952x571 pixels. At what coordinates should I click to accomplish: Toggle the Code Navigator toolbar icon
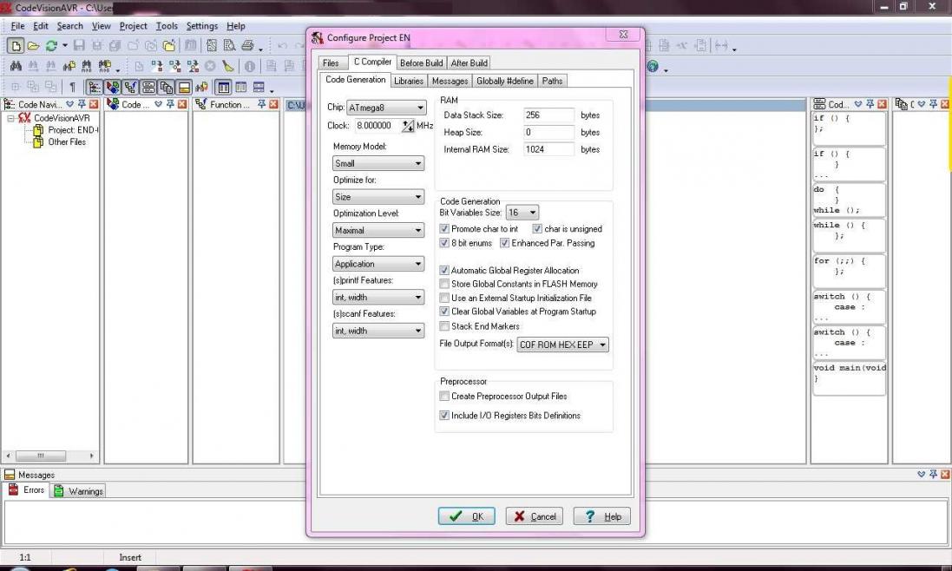click(94, 88)
